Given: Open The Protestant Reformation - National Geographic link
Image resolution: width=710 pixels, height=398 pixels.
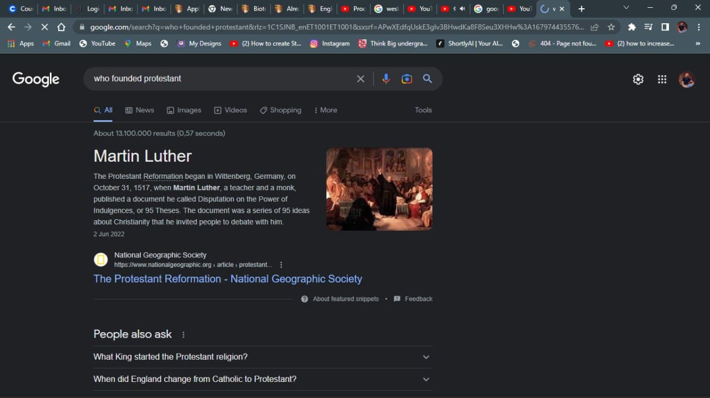Looking at the screenshot, I should (x=227, y=279).
